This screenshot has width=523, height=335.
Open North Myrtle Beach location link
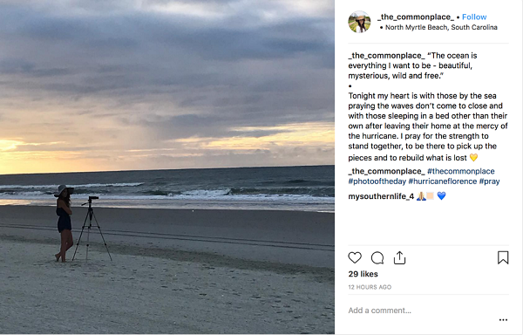441,27
